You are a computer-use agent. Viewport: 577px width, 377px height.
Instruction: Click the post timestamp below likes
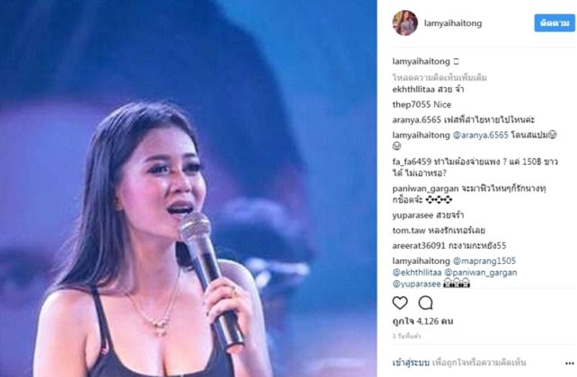[x=406, y=337]
